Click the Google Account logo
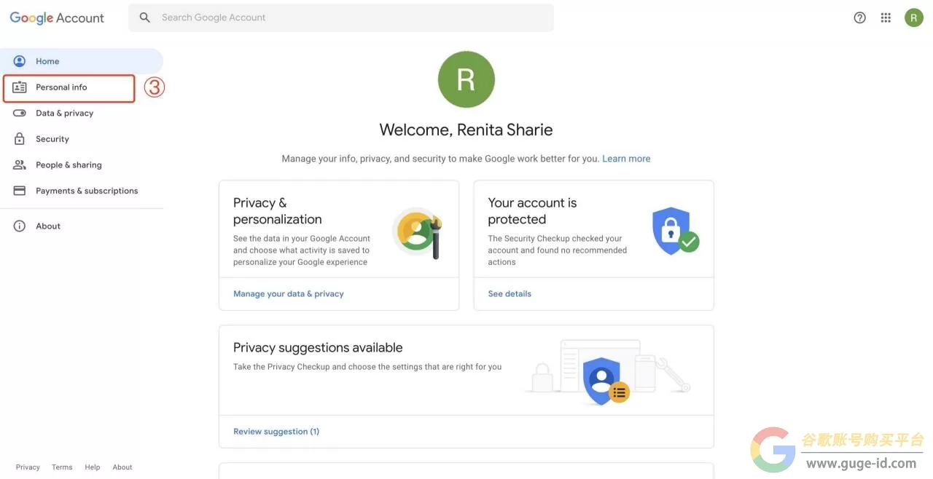The width and height of the screenshot is (933, 479). [x=57, y=18]
